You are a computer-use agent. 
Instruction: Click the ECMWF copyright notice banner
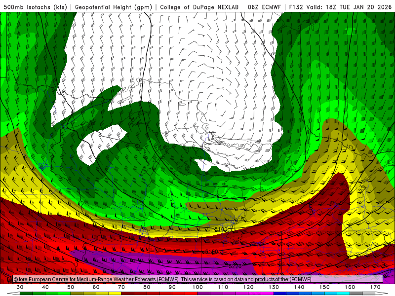click(x=198, y=279)
